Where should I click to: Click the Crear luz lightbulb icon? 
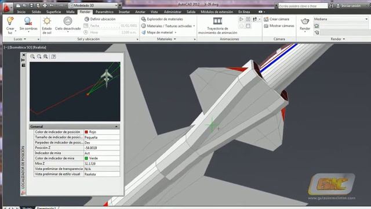point(10,21)
